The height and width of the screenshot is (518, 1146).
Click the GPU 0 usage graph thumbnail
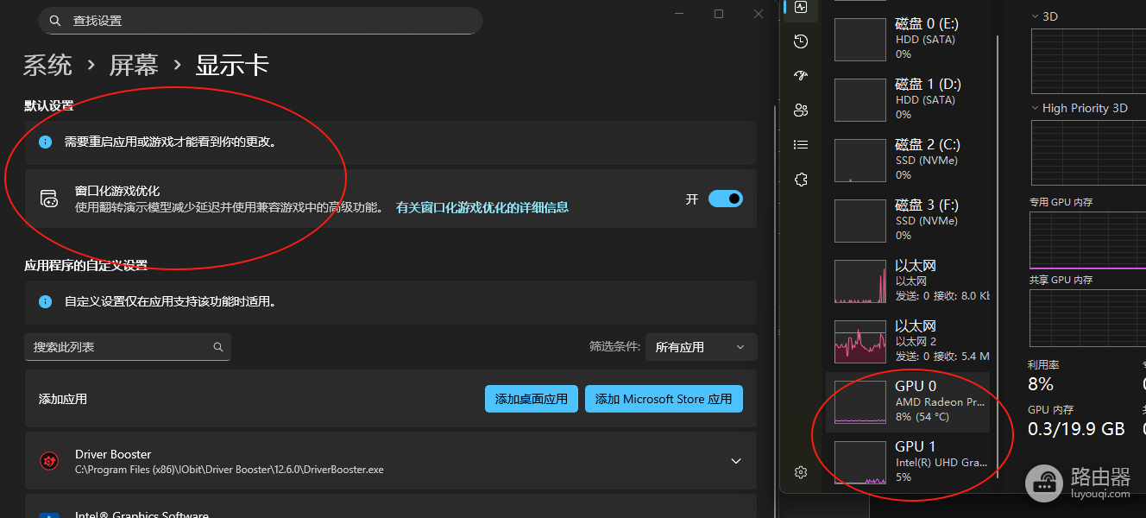pyautogui.click(x=860, y=402)
